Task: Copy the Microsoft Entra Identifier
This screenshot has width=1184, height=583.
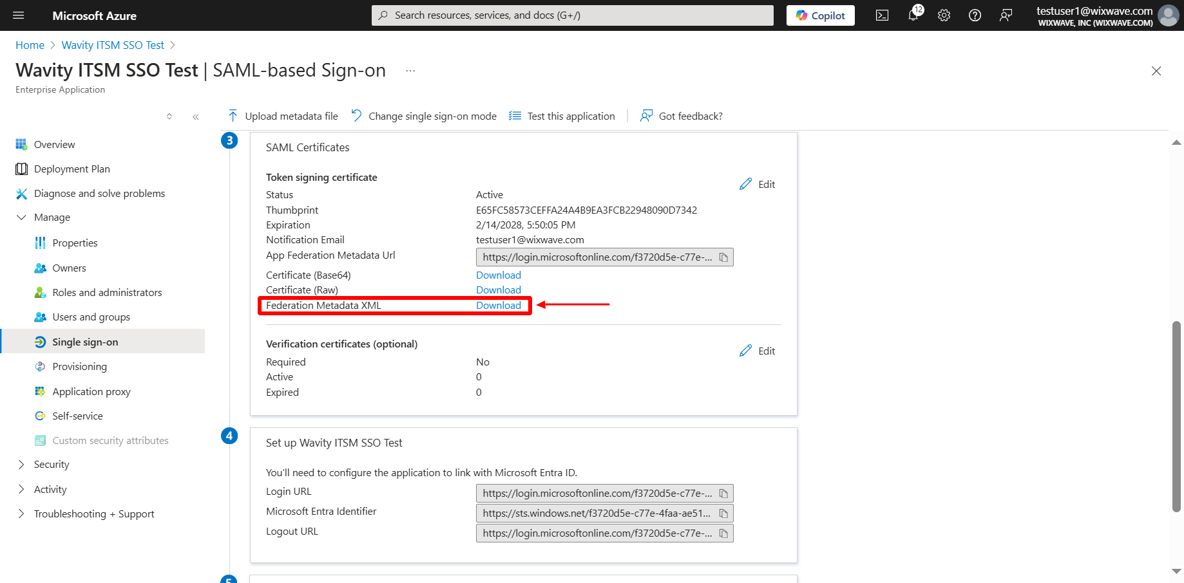Action: pyautogui.click(x=723, y=514)
